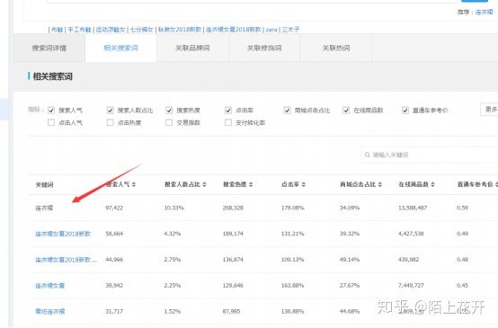This screenshot has height=328, width=498.
Task: Click the 七分裤女 recent search link
Action: pyautogui.click(x=142, y=30)
